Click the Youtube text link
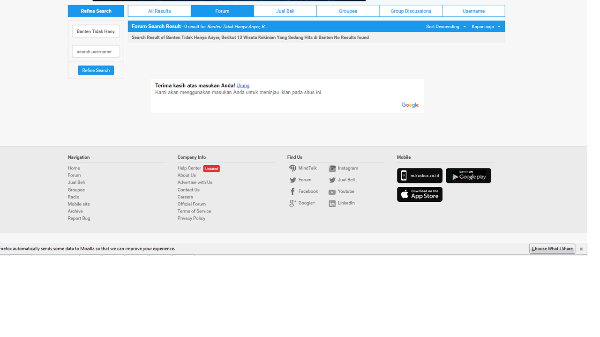 (x=346, y=191)
